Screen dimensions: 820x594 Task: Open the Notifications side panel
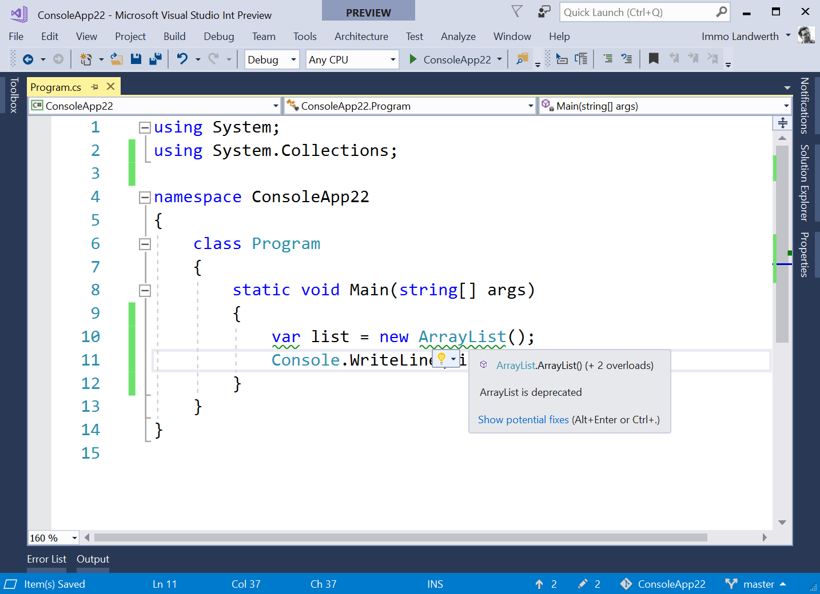pos(805,106)
